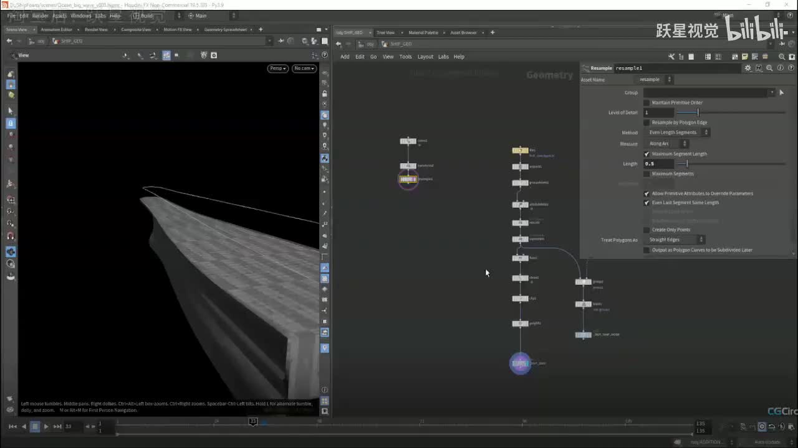
Task: Click the Level of Detail value field
Action: pyautogui.click(x=658, y=113)
